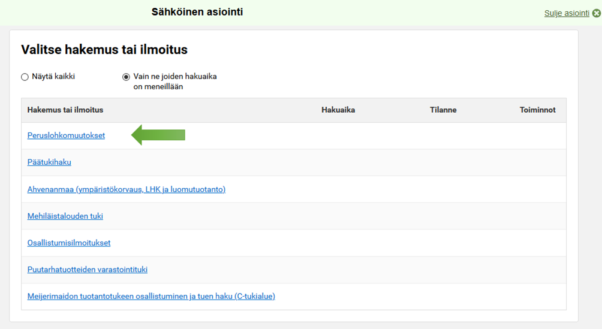The height and width of the screenshot is (329, 602).
Task: Click the Tilanne column header
Action: [x=443, y=110]
